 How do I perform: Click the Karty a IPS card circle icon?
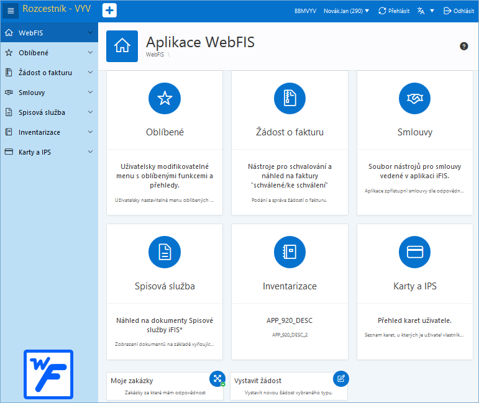414,252
